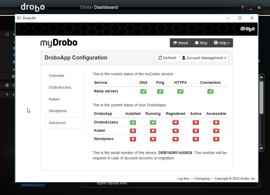This screenshot has width=270, height=195.
Task: Click the scrollbar down arrow on the right
Action: pos(261,148)
